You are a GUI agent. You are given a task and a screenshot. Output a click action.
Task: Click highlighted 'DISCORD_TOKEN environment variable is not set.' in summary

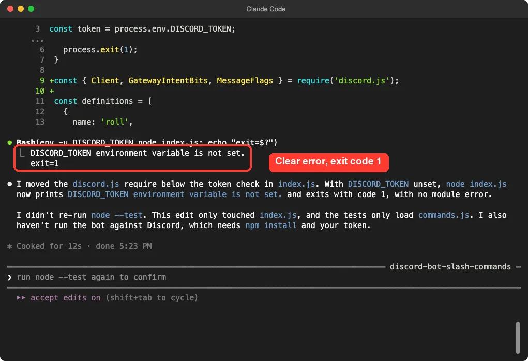pyautogui.click(x=175, y=194)
